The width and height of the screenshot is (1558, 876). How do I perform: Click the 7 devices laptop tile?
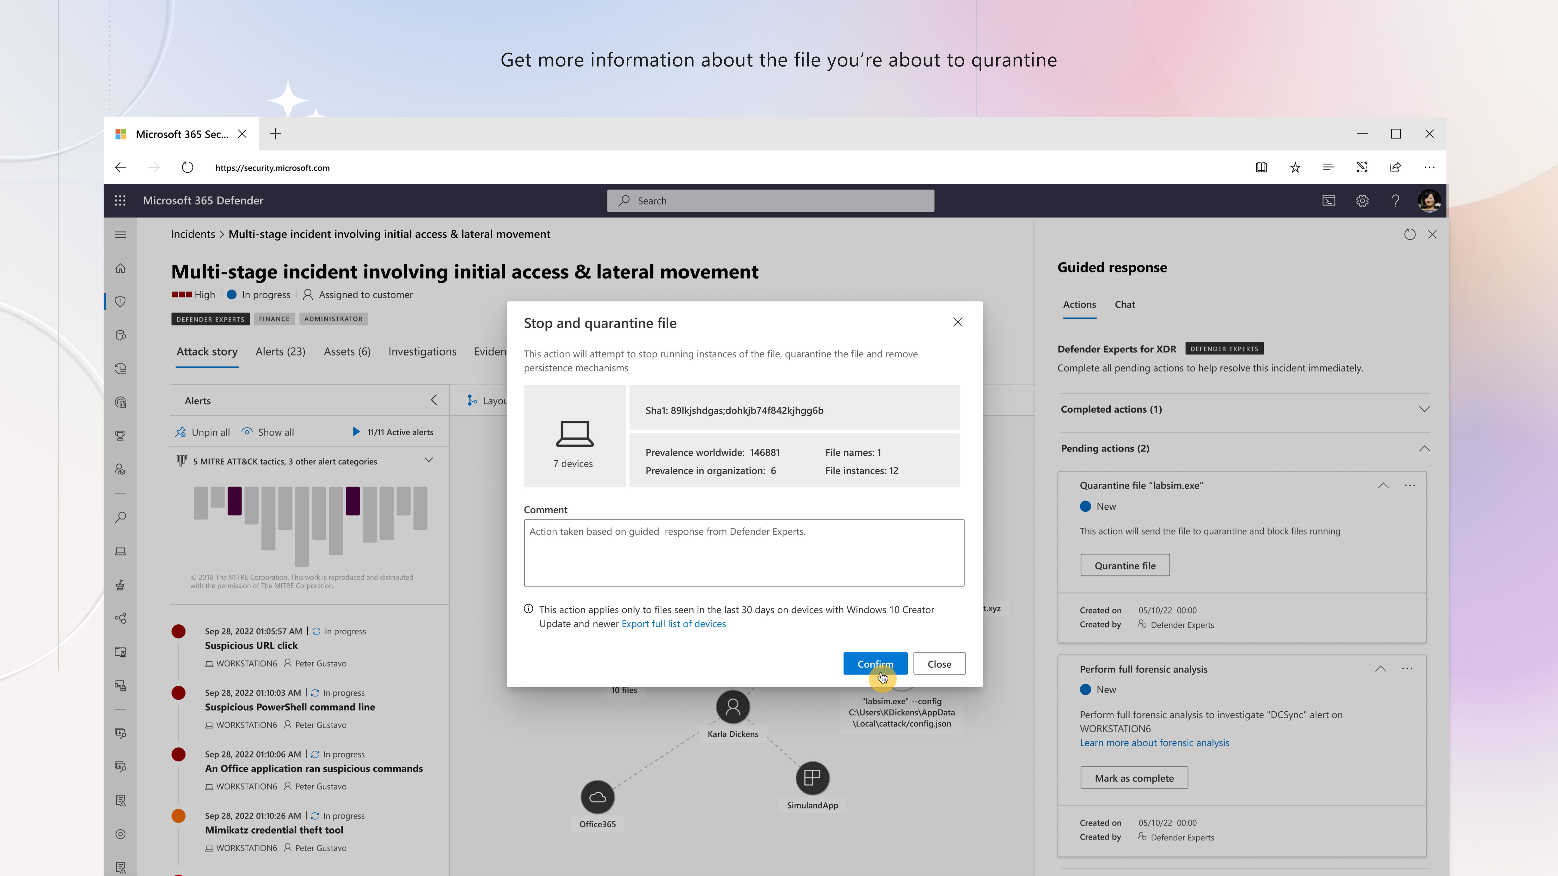(575, 436)
